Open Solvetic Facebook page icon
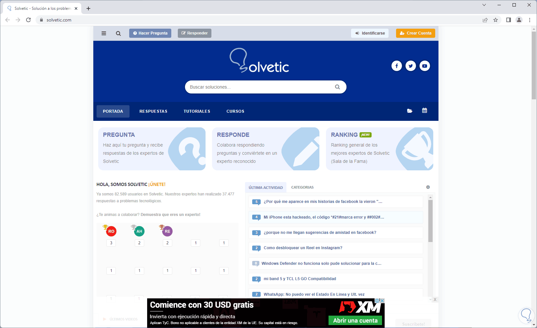The width and height of the screenshot is (537, 328). coord(397,66)
